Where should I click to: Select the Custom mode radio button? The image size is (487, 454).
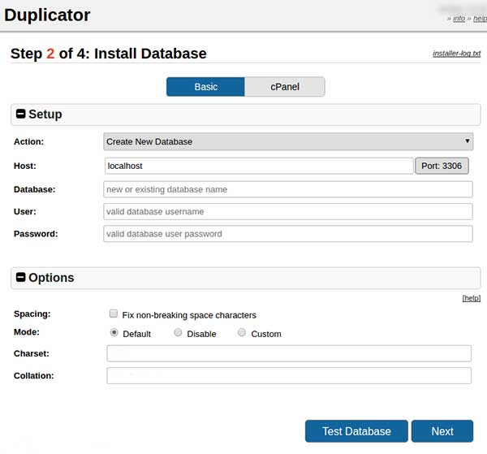pos(242,332)
